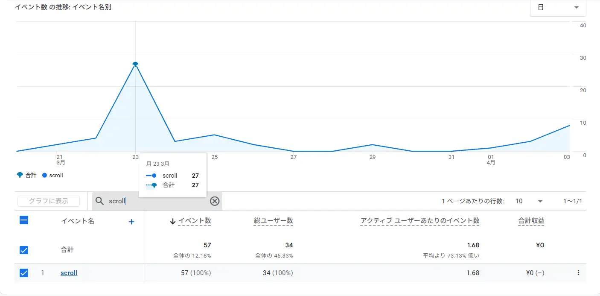Open the 日 time granularity dropdown
600x296 pixels.
tap(558, 8)
